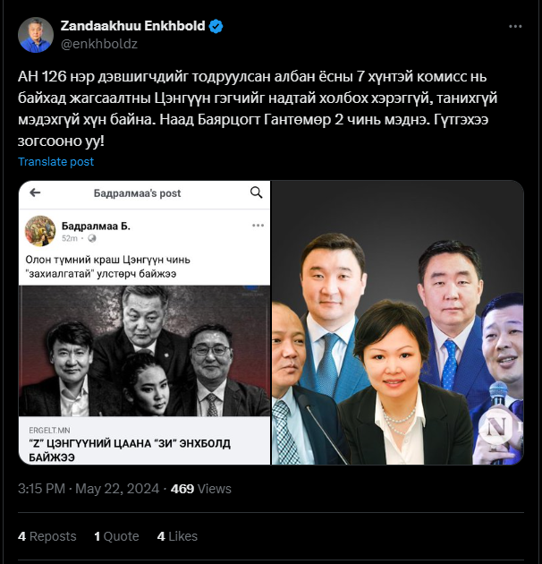Click the 469 Views counter
542x564 pixels.
(201, 489)
